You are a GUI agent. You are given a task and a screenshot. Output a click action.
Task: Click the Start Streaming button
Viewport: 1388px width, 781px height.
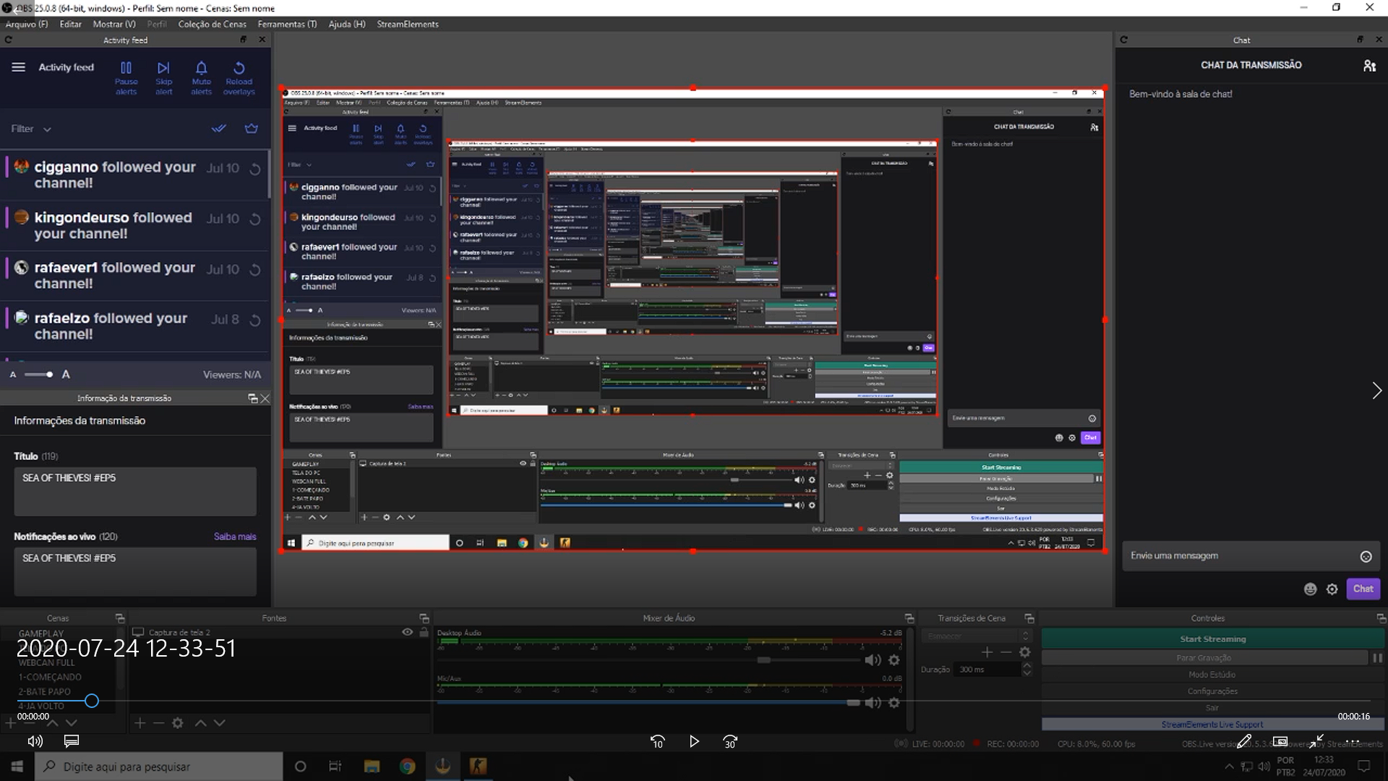click(x=1212, y=639)
